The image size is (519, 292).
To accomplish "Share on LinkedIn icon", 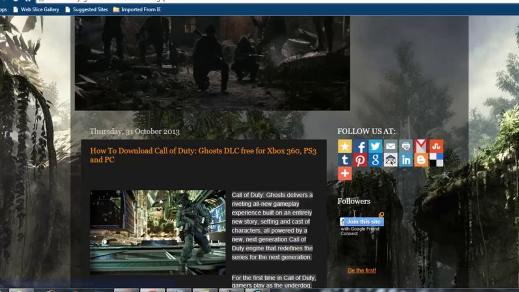I will pos(405,160).
